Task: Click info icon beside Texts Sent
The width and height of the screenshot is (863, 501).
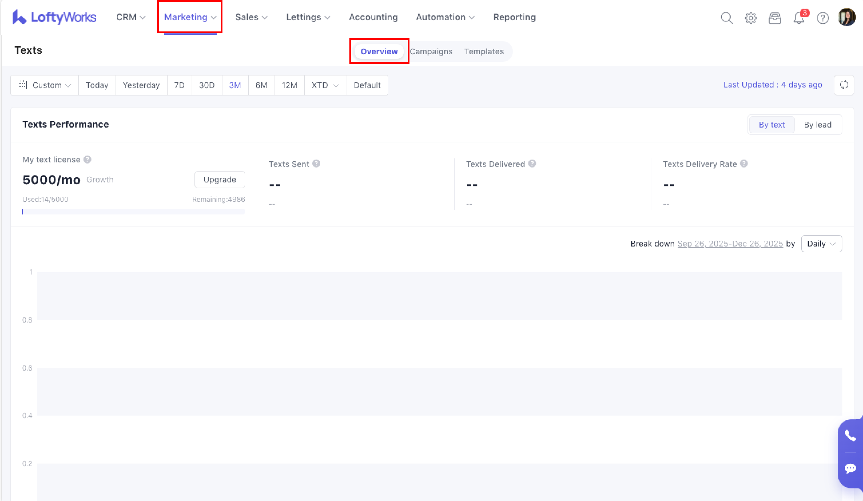Action: click(x=317, y=164)
